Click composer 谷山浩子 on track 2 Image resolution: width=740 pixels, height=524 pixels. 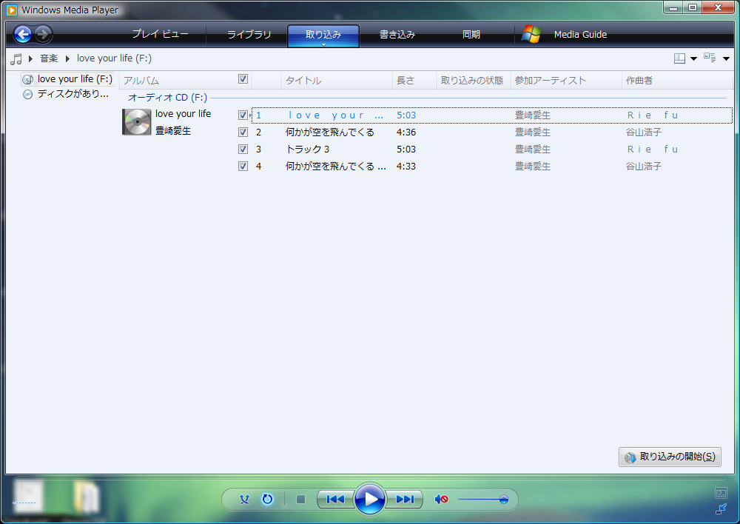pyautogui.click(x=643, y=132)
